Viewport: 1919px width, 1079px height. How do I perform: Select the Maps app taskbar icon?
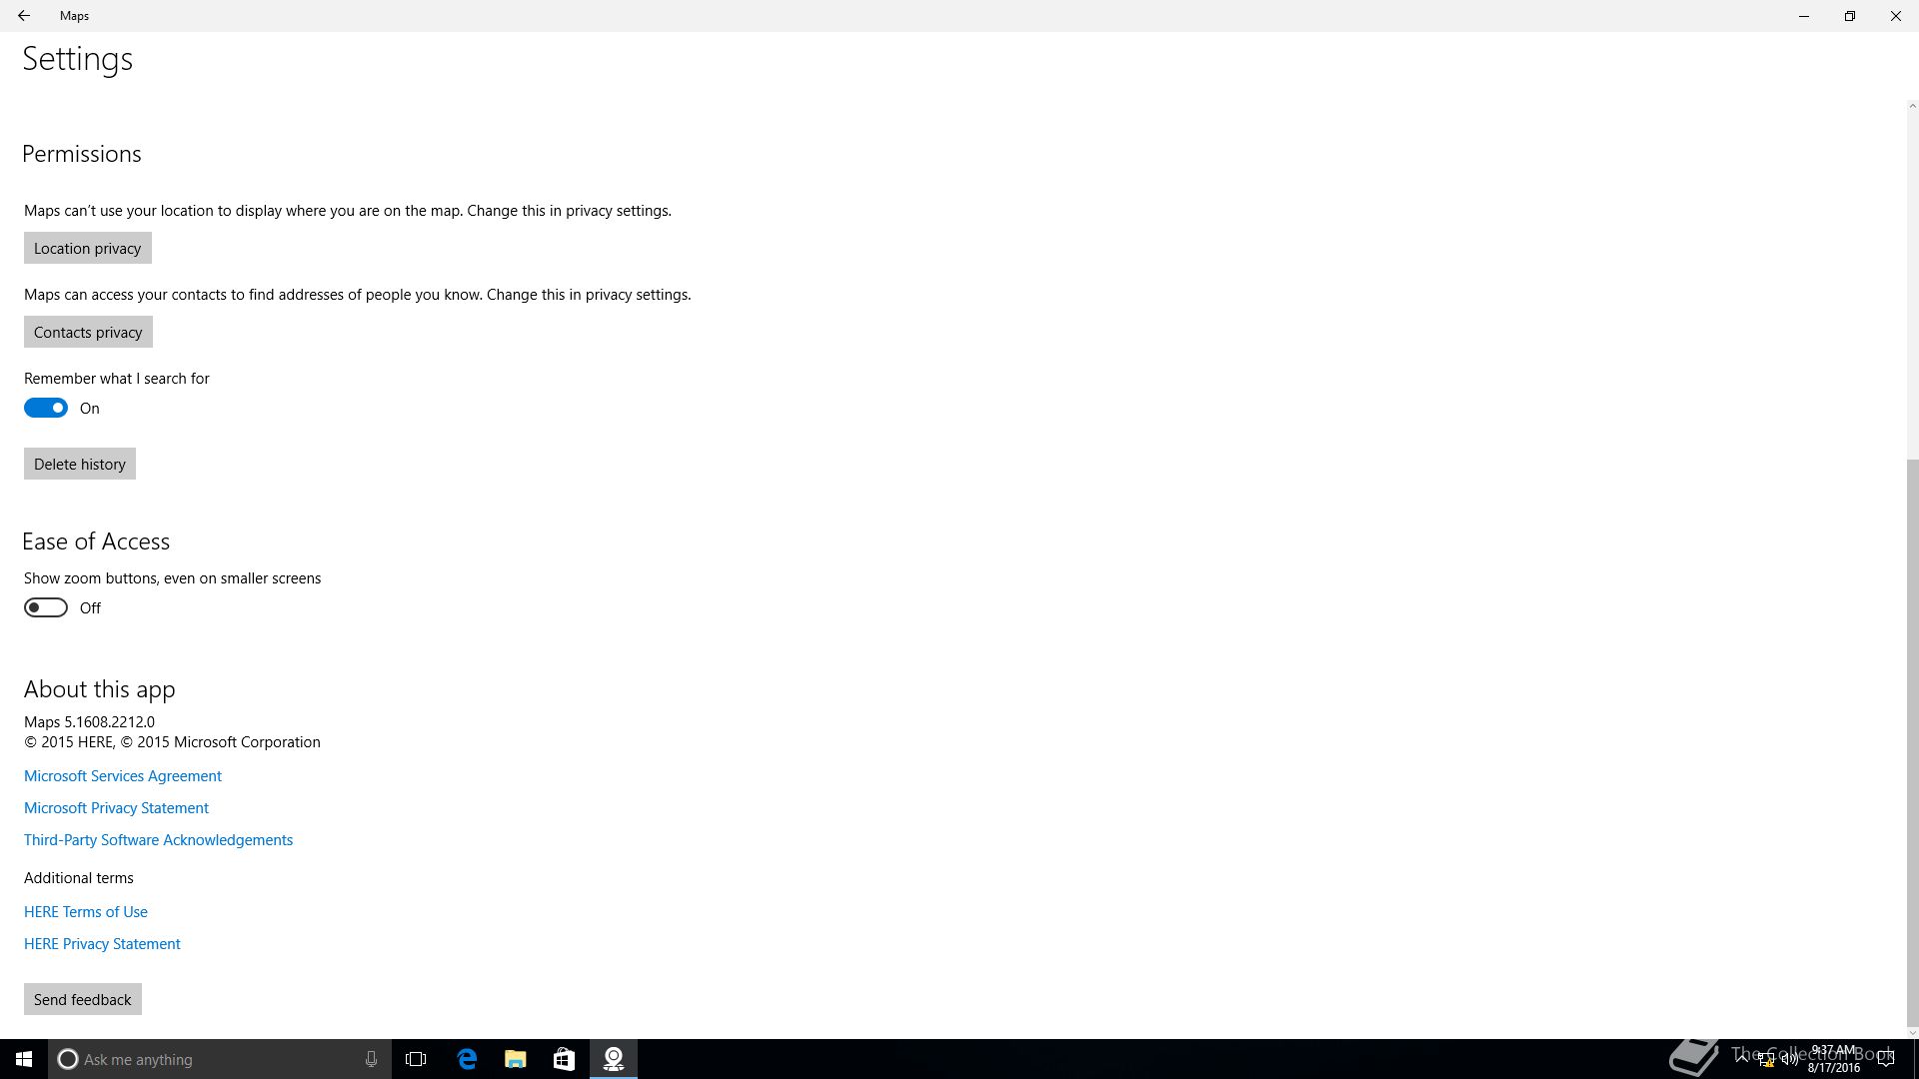point(614,1059)
